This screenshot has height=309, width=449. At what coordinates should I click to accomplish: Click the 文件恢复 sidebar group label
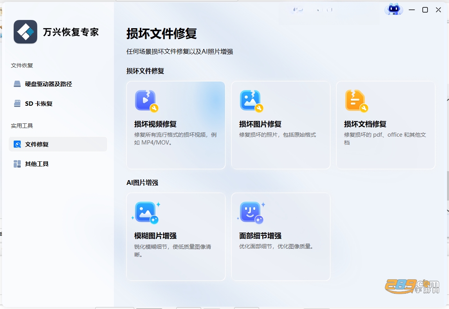22,65
